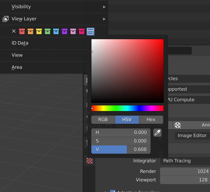This screenshot has width=210, height=192.
Task: Open the Visibility submenu
Action: coord(54,7)
